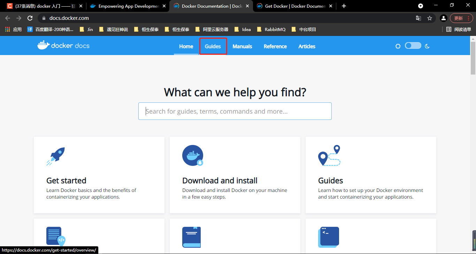Viewport: 476px width, 254px height.
Task: Open the 中台项目 bookmark folder
Action: pos(304,30)
